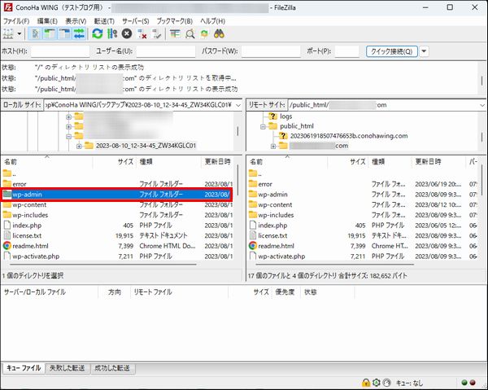
Task: Click the クイック接続(Q) button
Action: (x=392, y=51)
